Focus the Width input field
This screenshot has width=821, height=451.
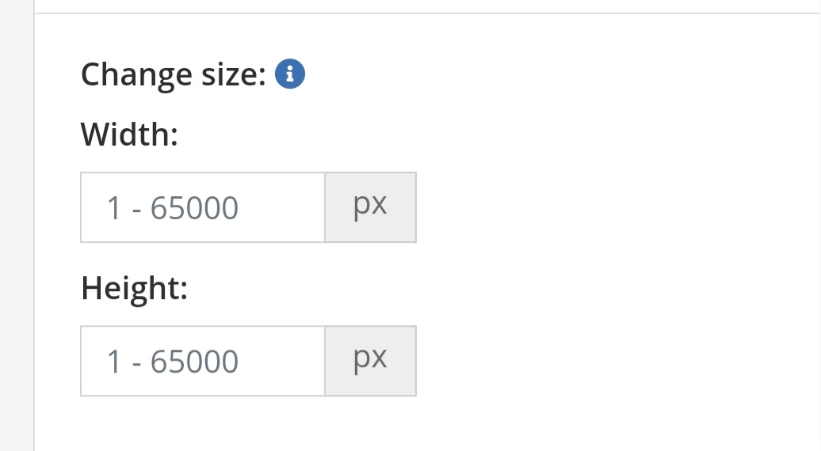pyautogui.click(x=203, y=207)
